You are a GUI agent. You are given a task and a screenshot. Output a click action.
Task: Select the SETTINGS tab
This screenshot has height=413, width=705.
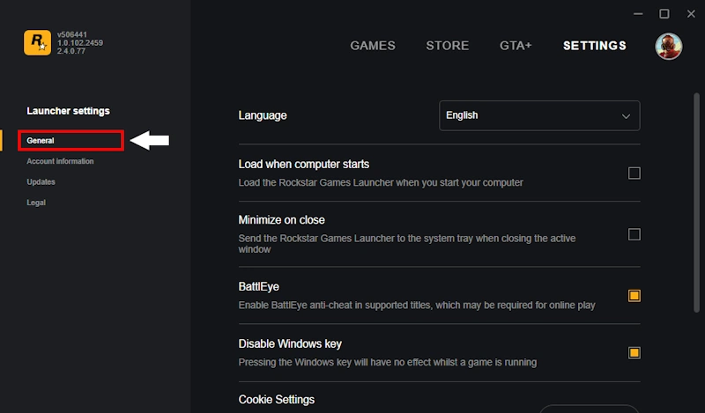(x=594, y=46)
